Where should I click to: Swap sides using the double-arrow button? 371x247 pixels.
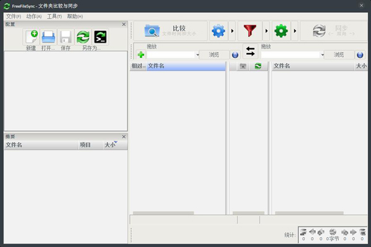coord(250,51)
